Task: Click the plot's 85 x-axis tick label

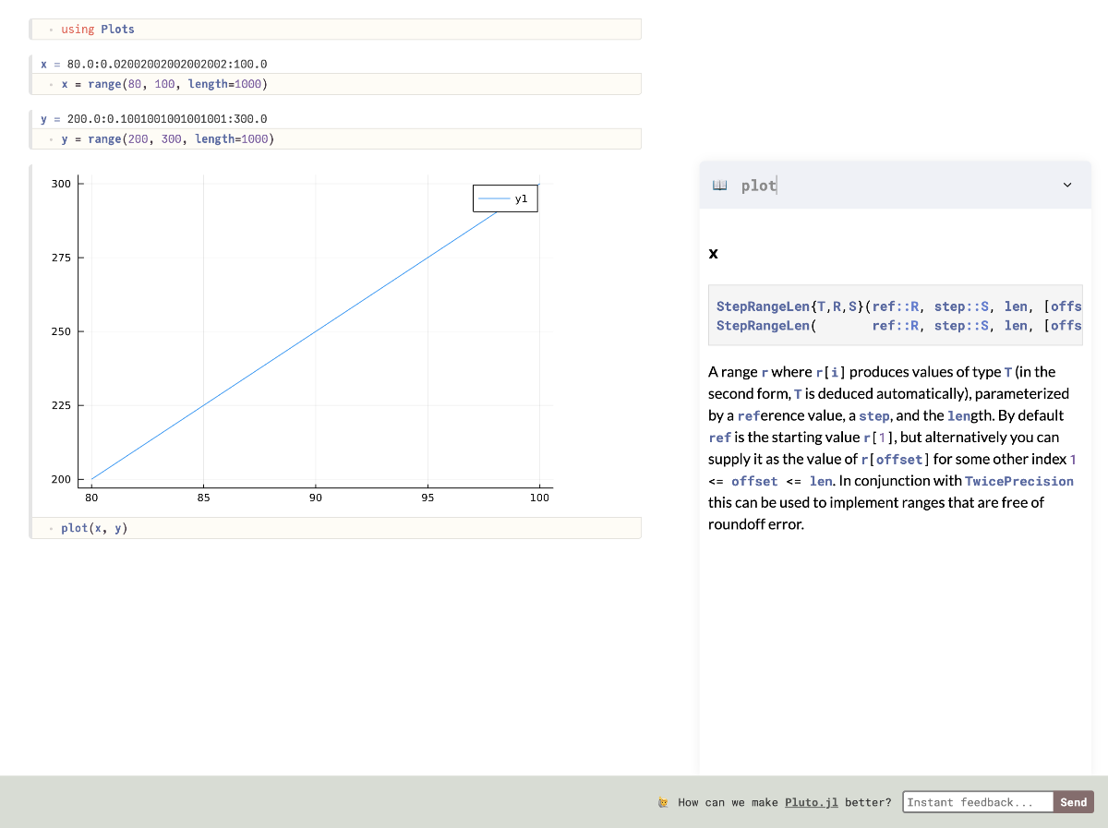Action: point(203,498)
